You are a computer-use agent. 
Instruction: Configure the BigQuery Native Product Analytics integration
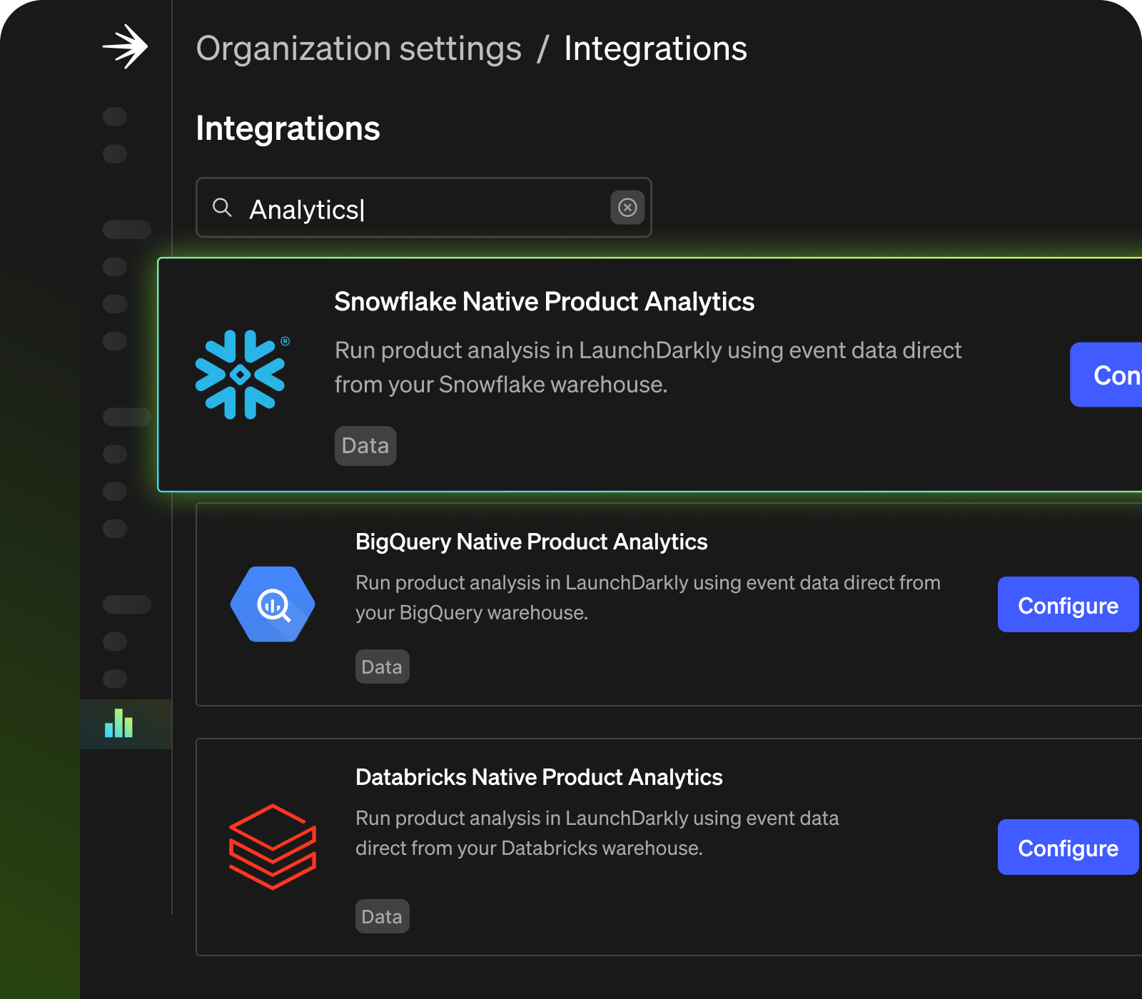[1068, 604]
